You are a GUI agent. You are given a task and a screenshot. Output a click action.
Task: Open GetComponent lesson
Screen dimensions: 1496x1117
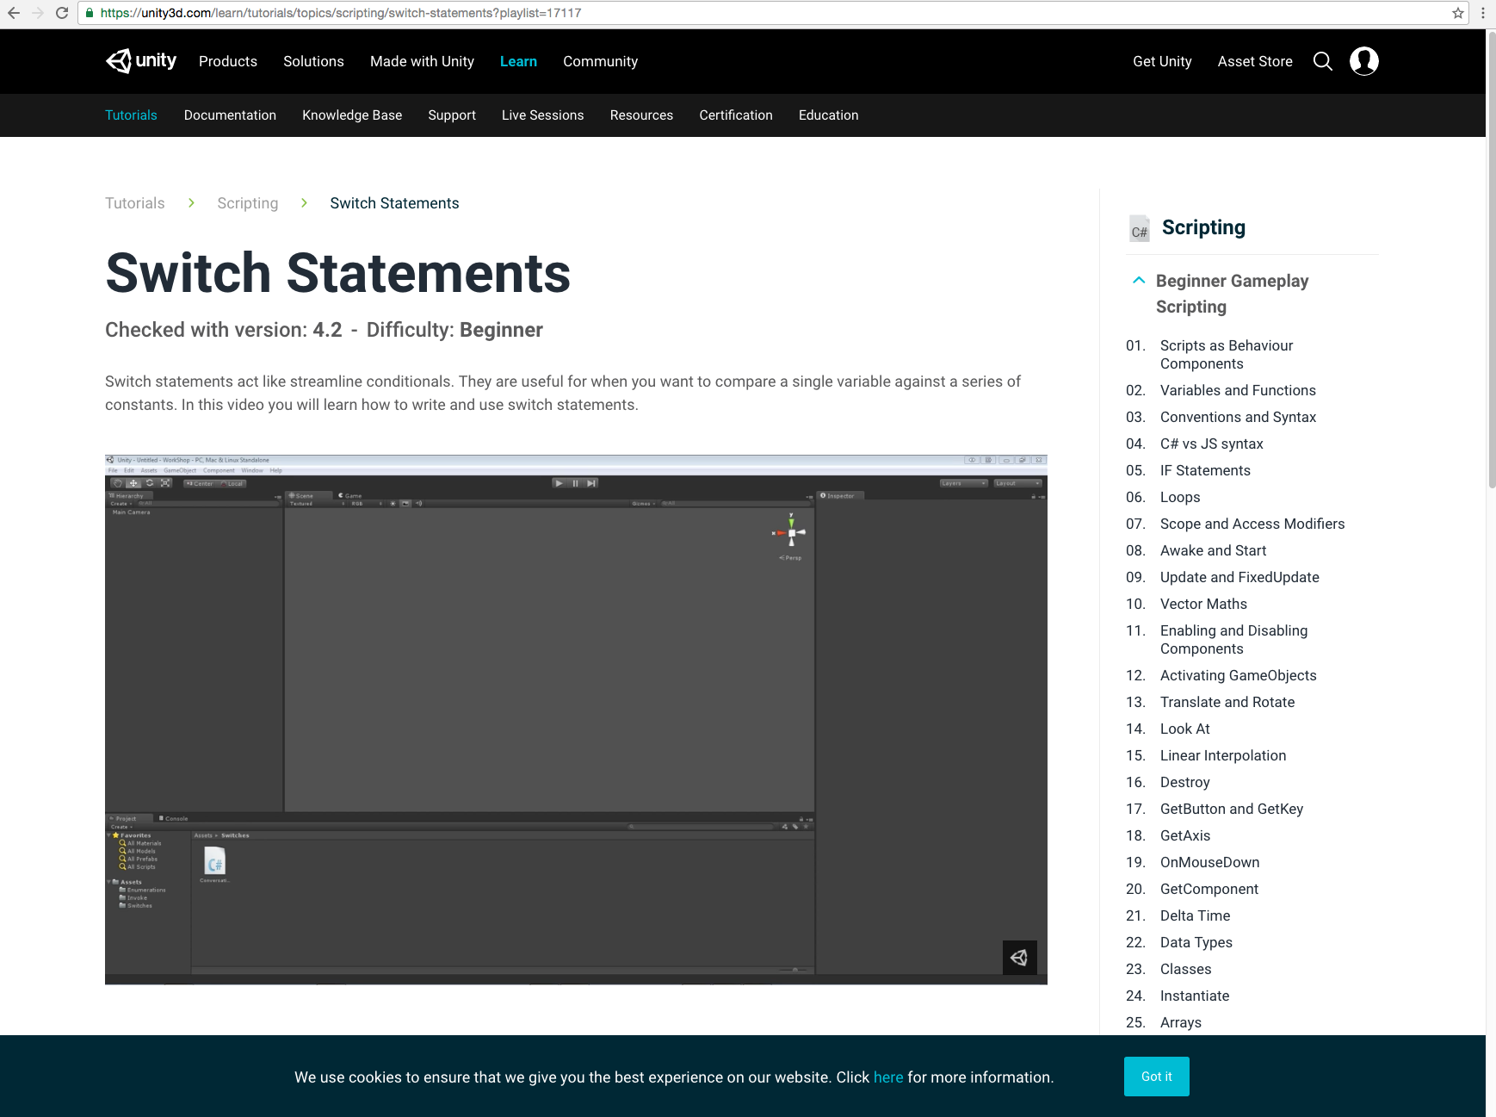click(1209, 889)
